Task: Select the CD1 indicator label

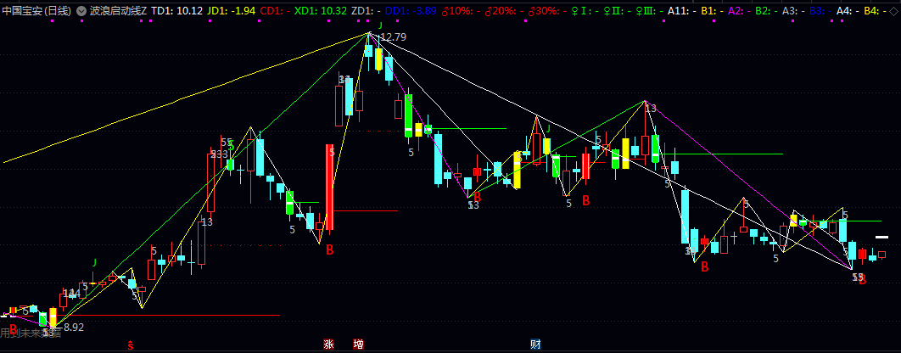Action: tap(274, 10)
